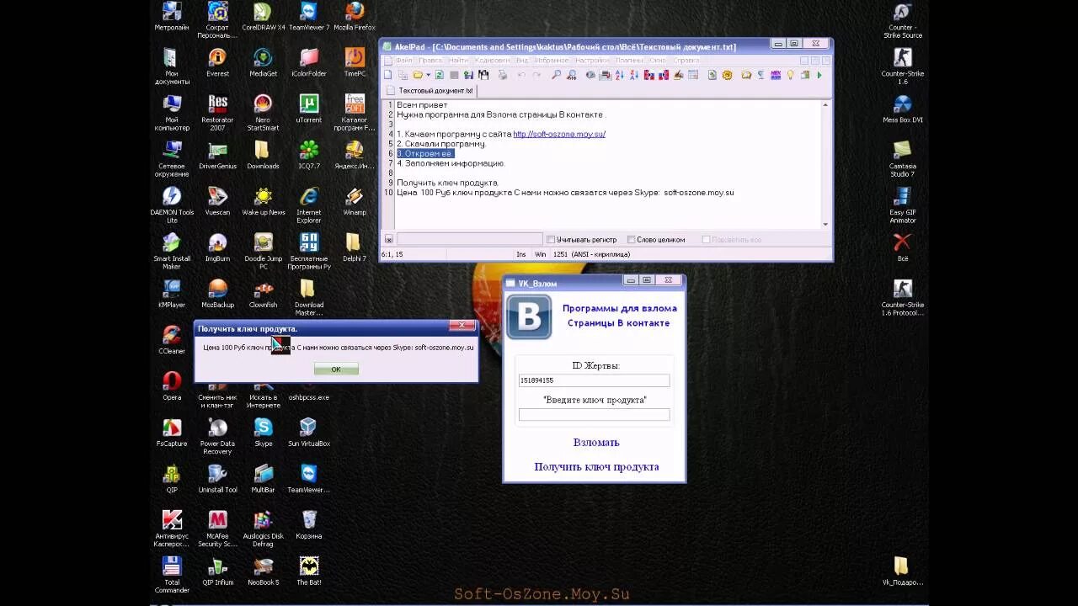Click the Find magnifier icon in AkelPad
This screenshot has height=606, width=1078.
(556, 75)
